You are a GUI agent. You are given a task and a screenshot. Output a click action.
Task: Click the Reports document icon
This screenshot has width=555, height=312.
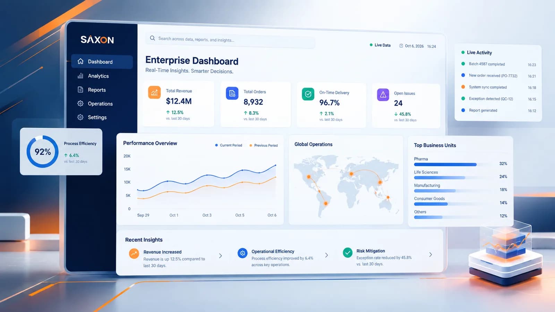[x=80, y=89]
